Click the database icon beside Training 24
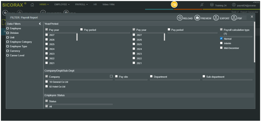 tap(212, 5)
